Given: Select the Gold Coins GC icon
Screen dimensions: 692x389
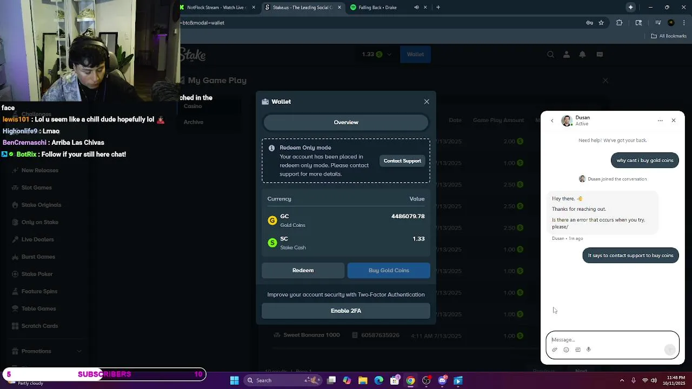Looking at the screenshot, I should (x=272, y=220).
